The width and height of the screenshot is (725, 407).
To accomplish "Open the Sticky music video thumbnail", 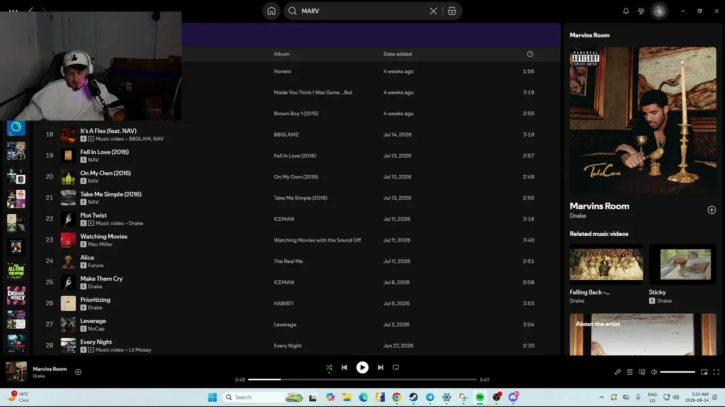I will coord(683,264).
